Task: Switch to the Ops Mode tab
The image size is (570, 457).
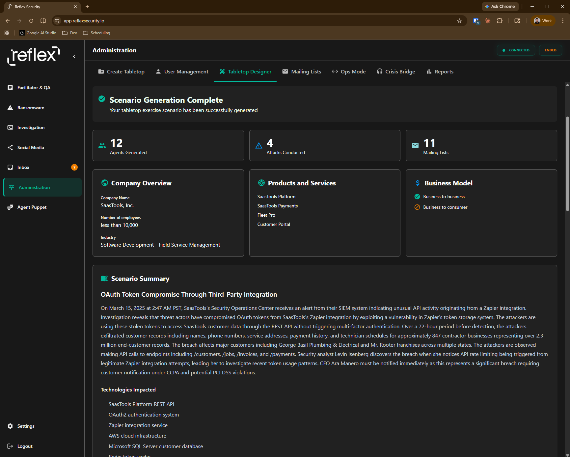Action: 349,71
